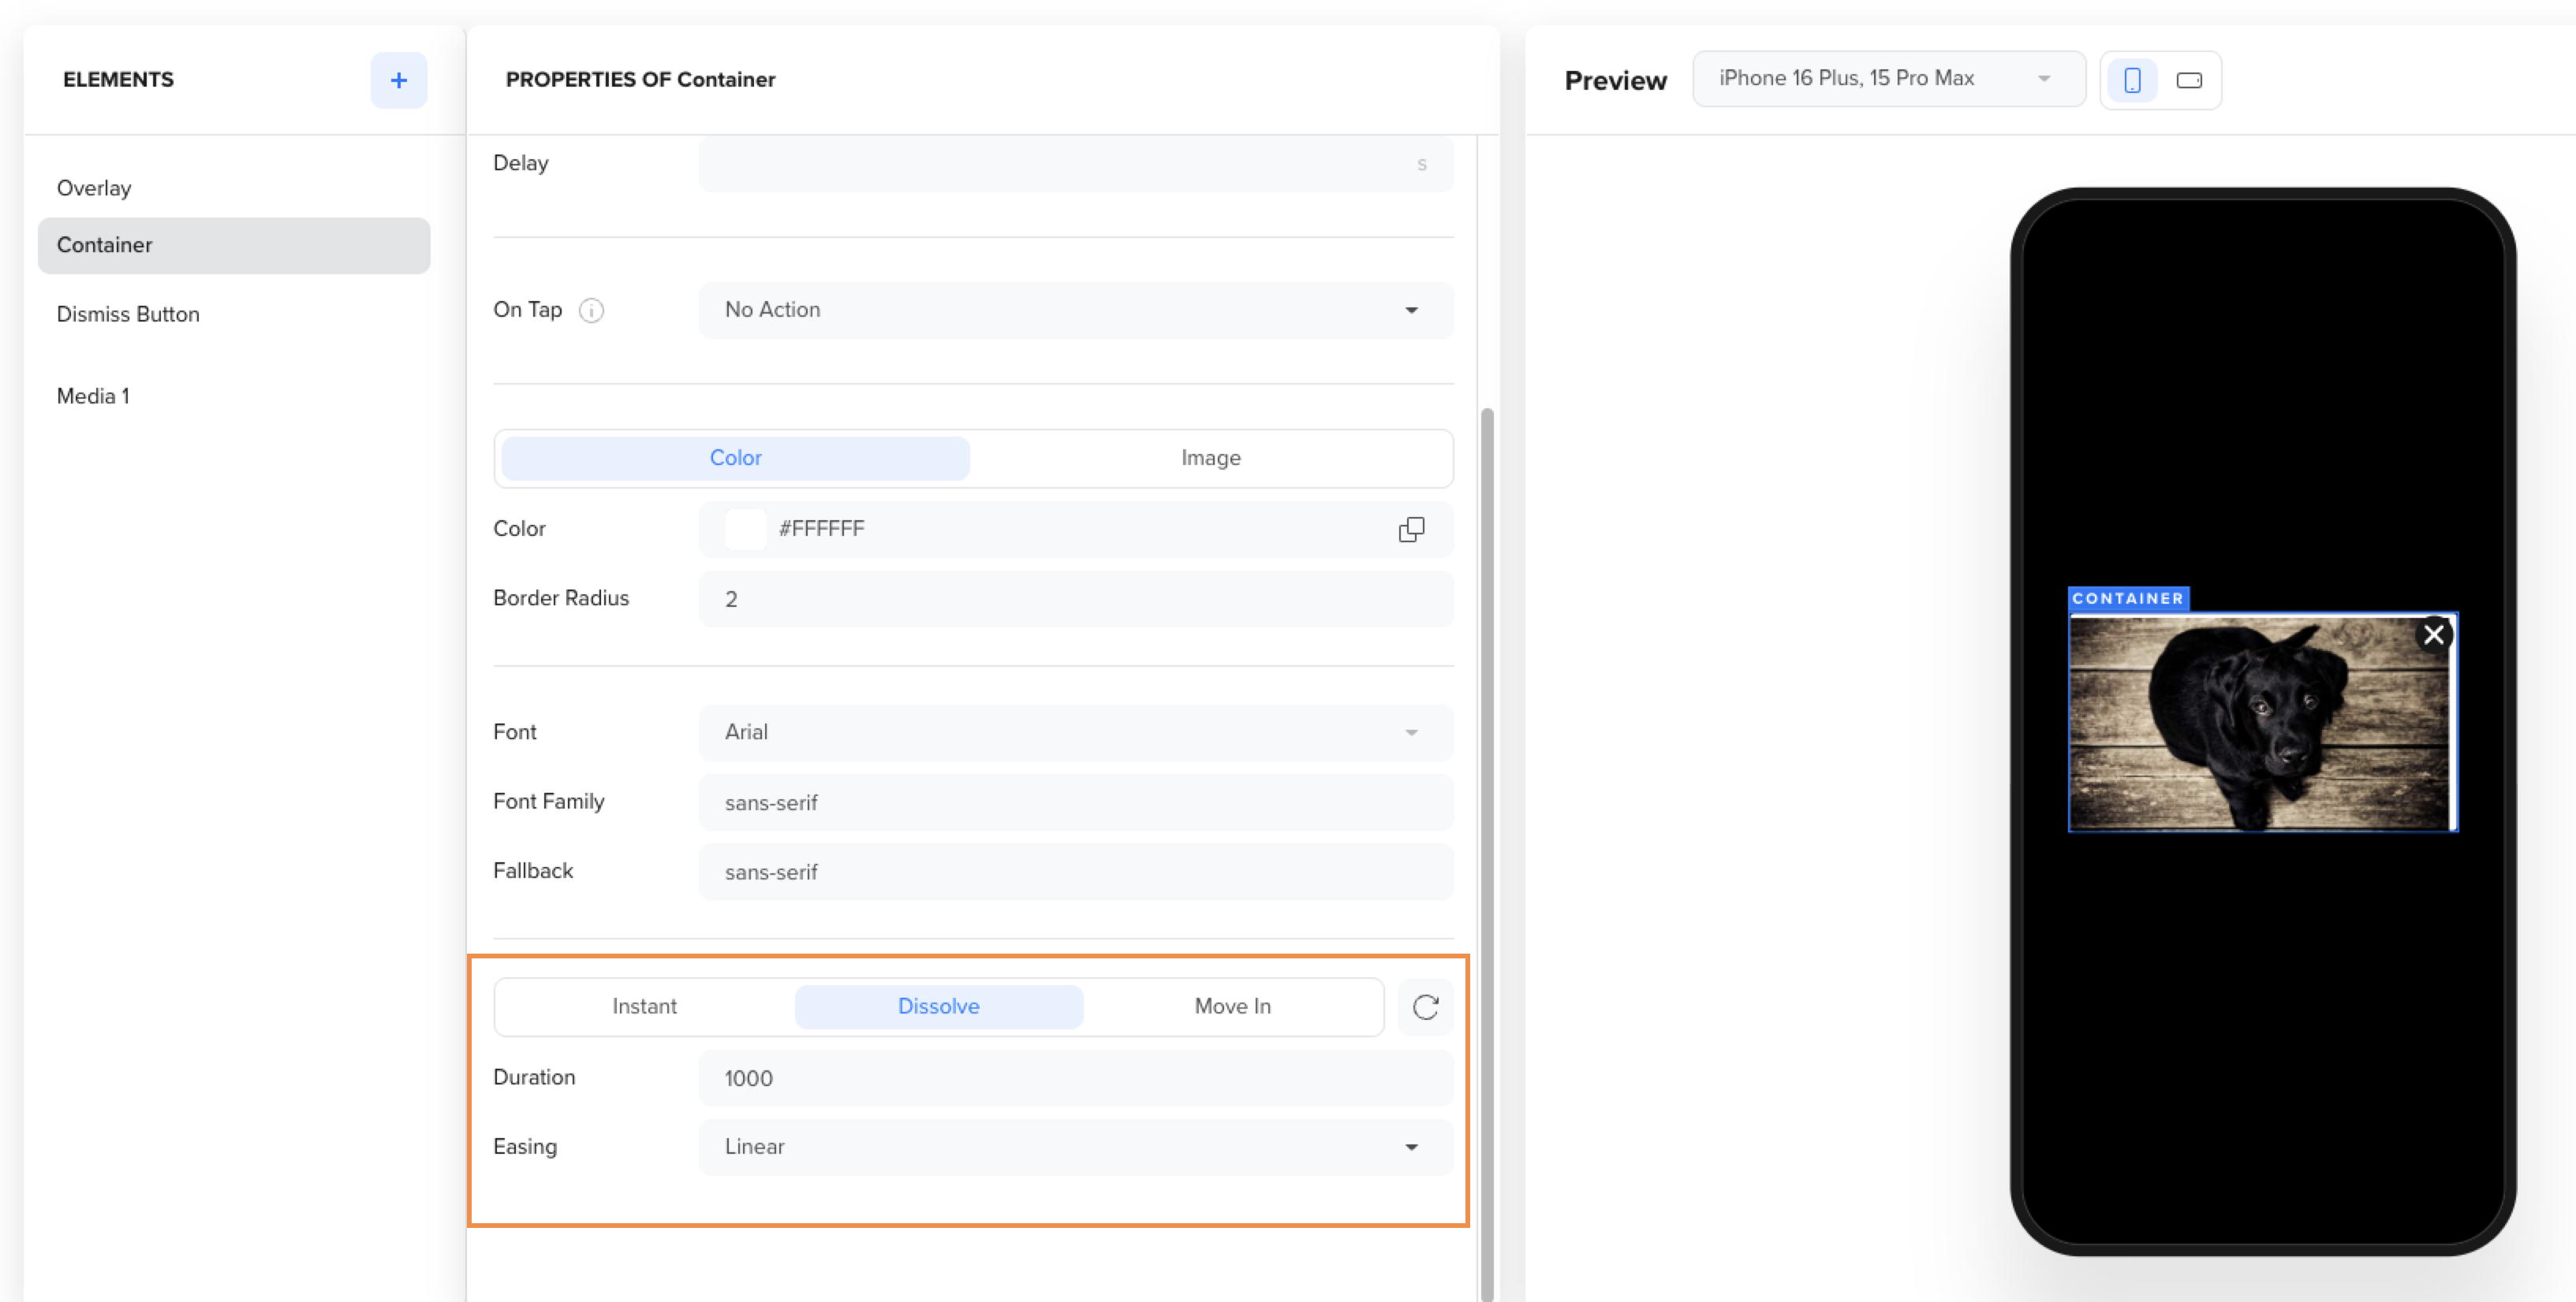
Task: Open the On Tap info icon
Action: tap(591, 311)
